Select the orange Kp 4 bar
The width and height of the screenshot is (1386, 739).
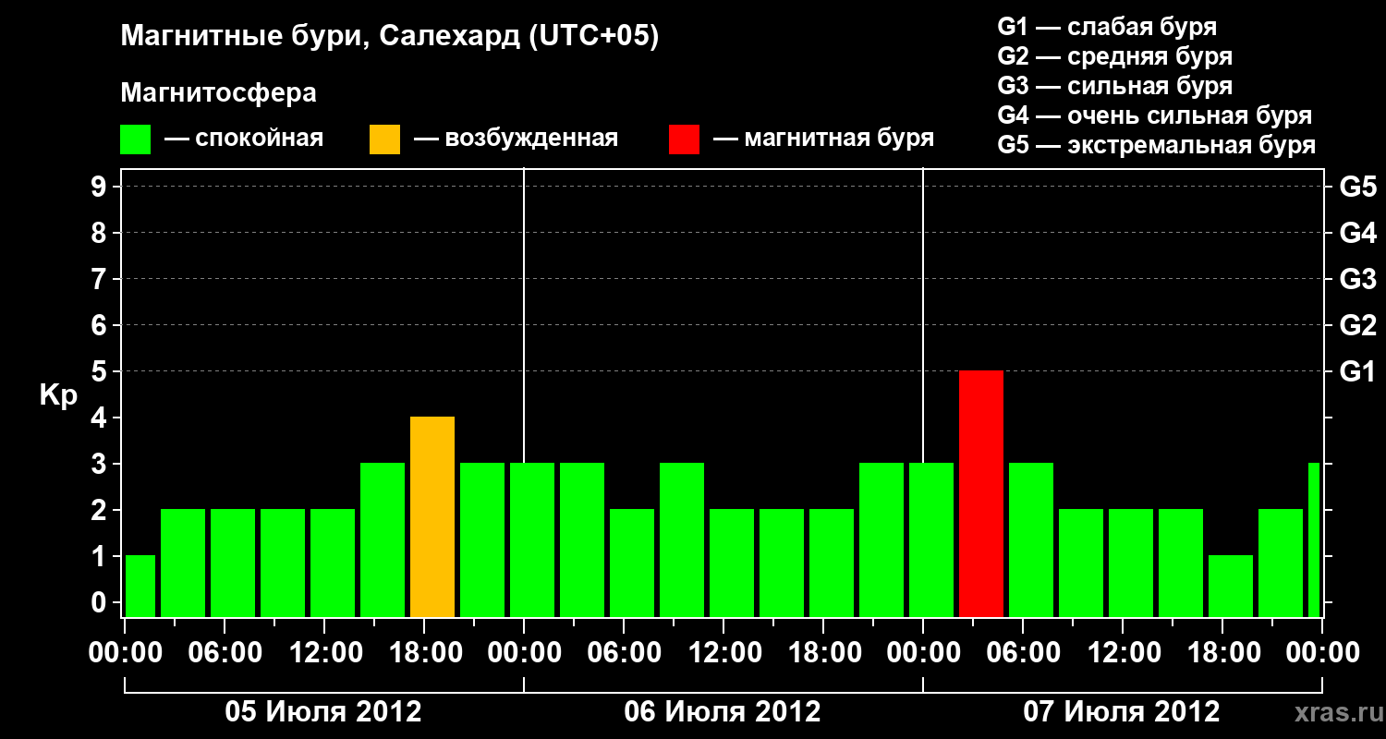432,517
